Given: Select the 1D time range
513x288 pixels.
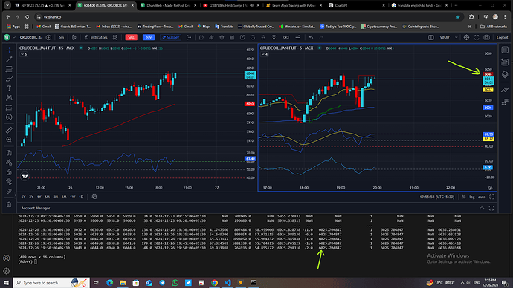Looking at the screenshot, I should click(81, 197).
